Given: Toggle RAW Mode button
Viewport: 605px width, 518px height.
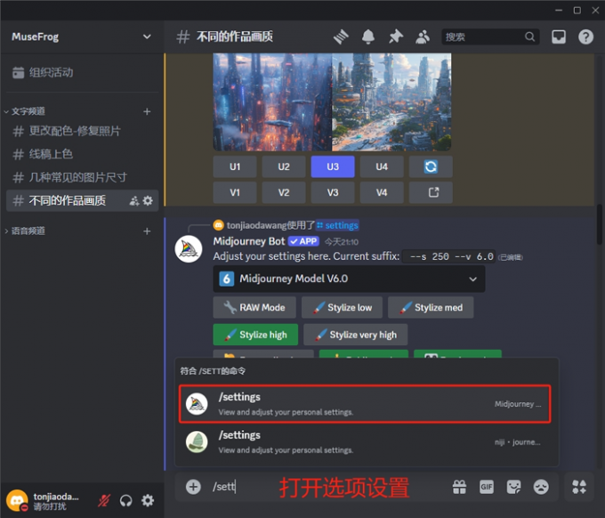Looking at the screenshot, I should coord(254,308).
